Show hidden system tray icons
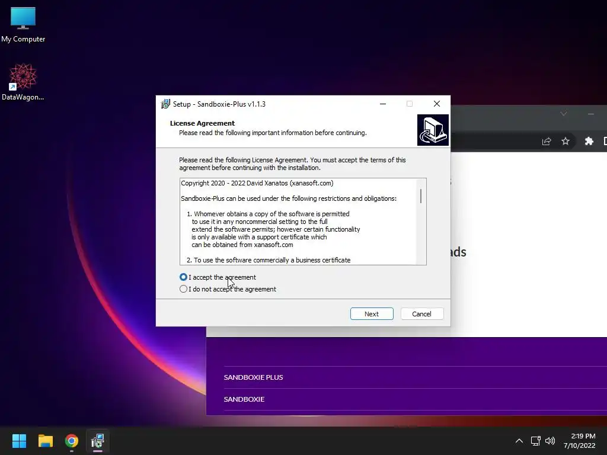The image size is (607, 455). tap(519, 441)
